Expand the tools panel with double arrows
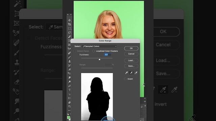The width and height of the screenshot is (216, 121). [x=71, y=14]
